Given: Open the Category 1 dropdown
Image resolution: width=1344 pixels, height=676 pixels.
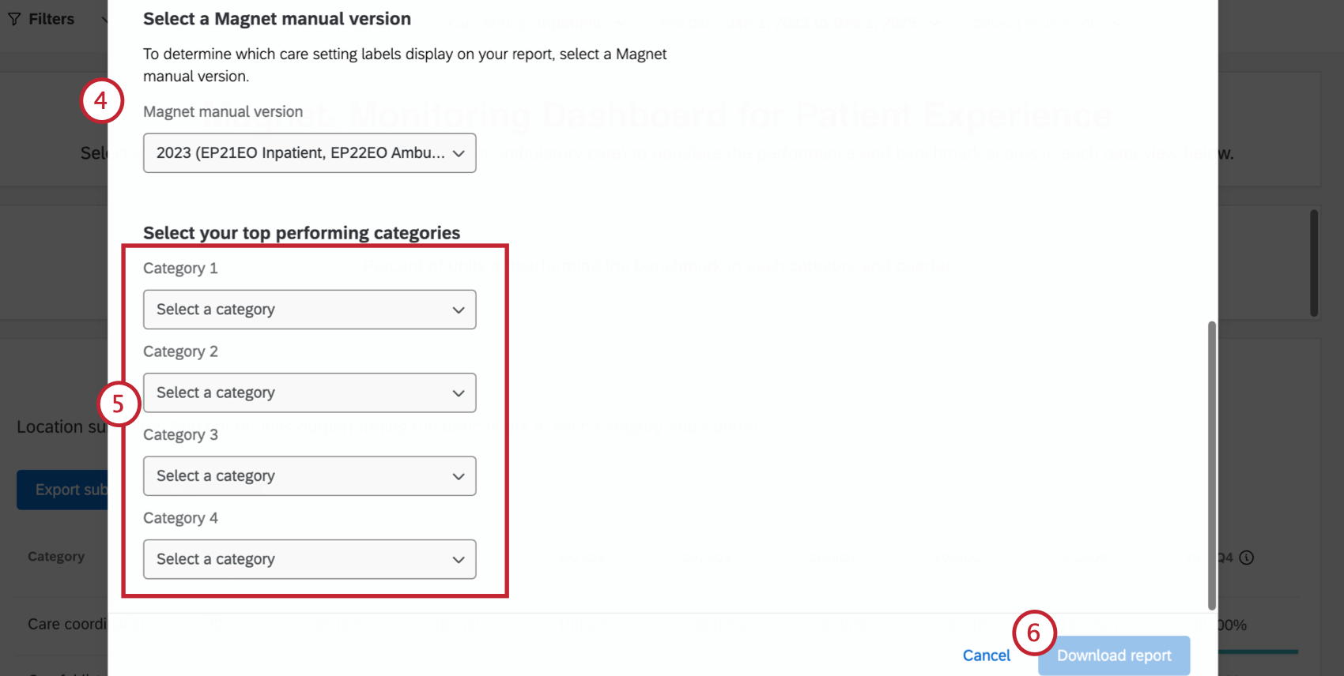Looking at the screenshot, I should point(309,310).
